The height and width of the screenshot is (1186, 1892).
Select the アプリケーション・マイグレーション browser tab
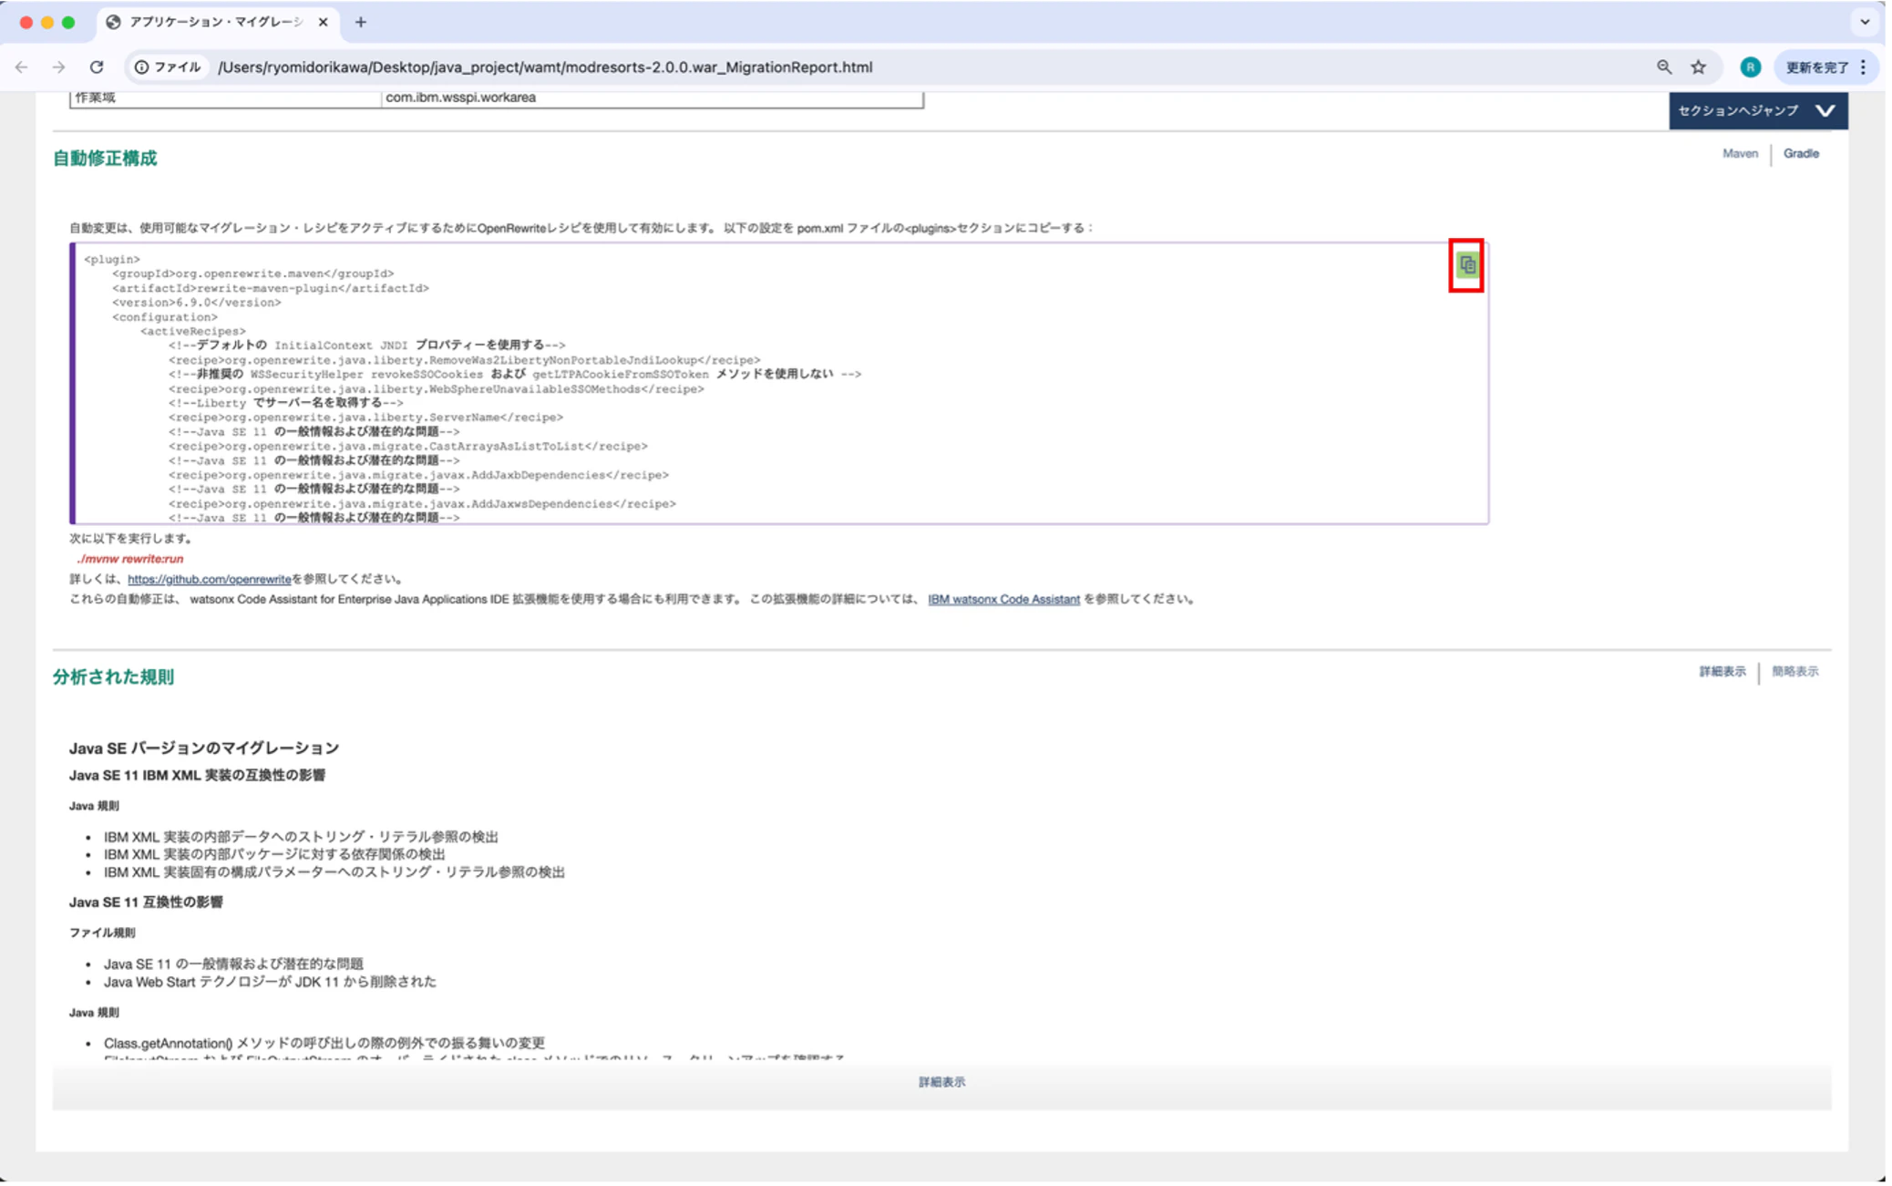tap(218, 22)
